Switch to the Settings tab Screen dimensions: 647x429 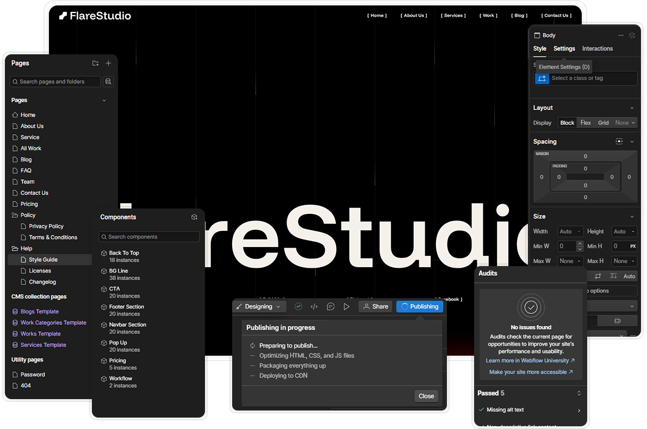564,49
